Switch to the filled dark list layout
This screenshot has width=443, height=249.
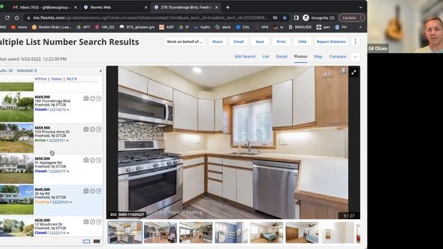pos(97,241)
